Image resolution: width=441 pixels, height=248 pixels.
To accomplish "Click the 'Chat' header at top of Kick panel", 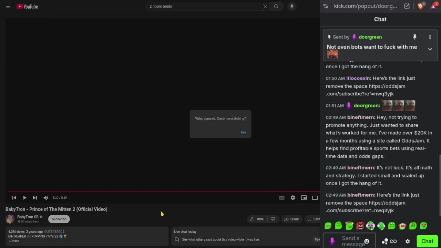I will coord(380,19).
